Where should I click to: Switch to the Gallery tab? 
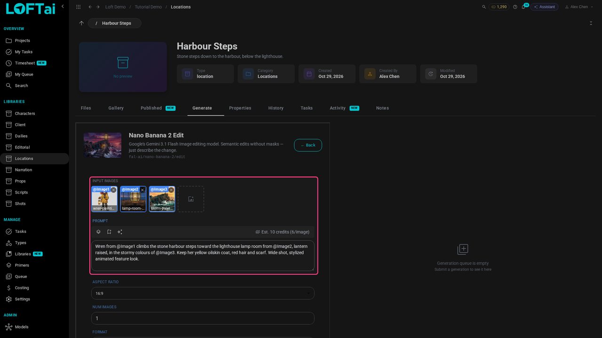point(116,108)
